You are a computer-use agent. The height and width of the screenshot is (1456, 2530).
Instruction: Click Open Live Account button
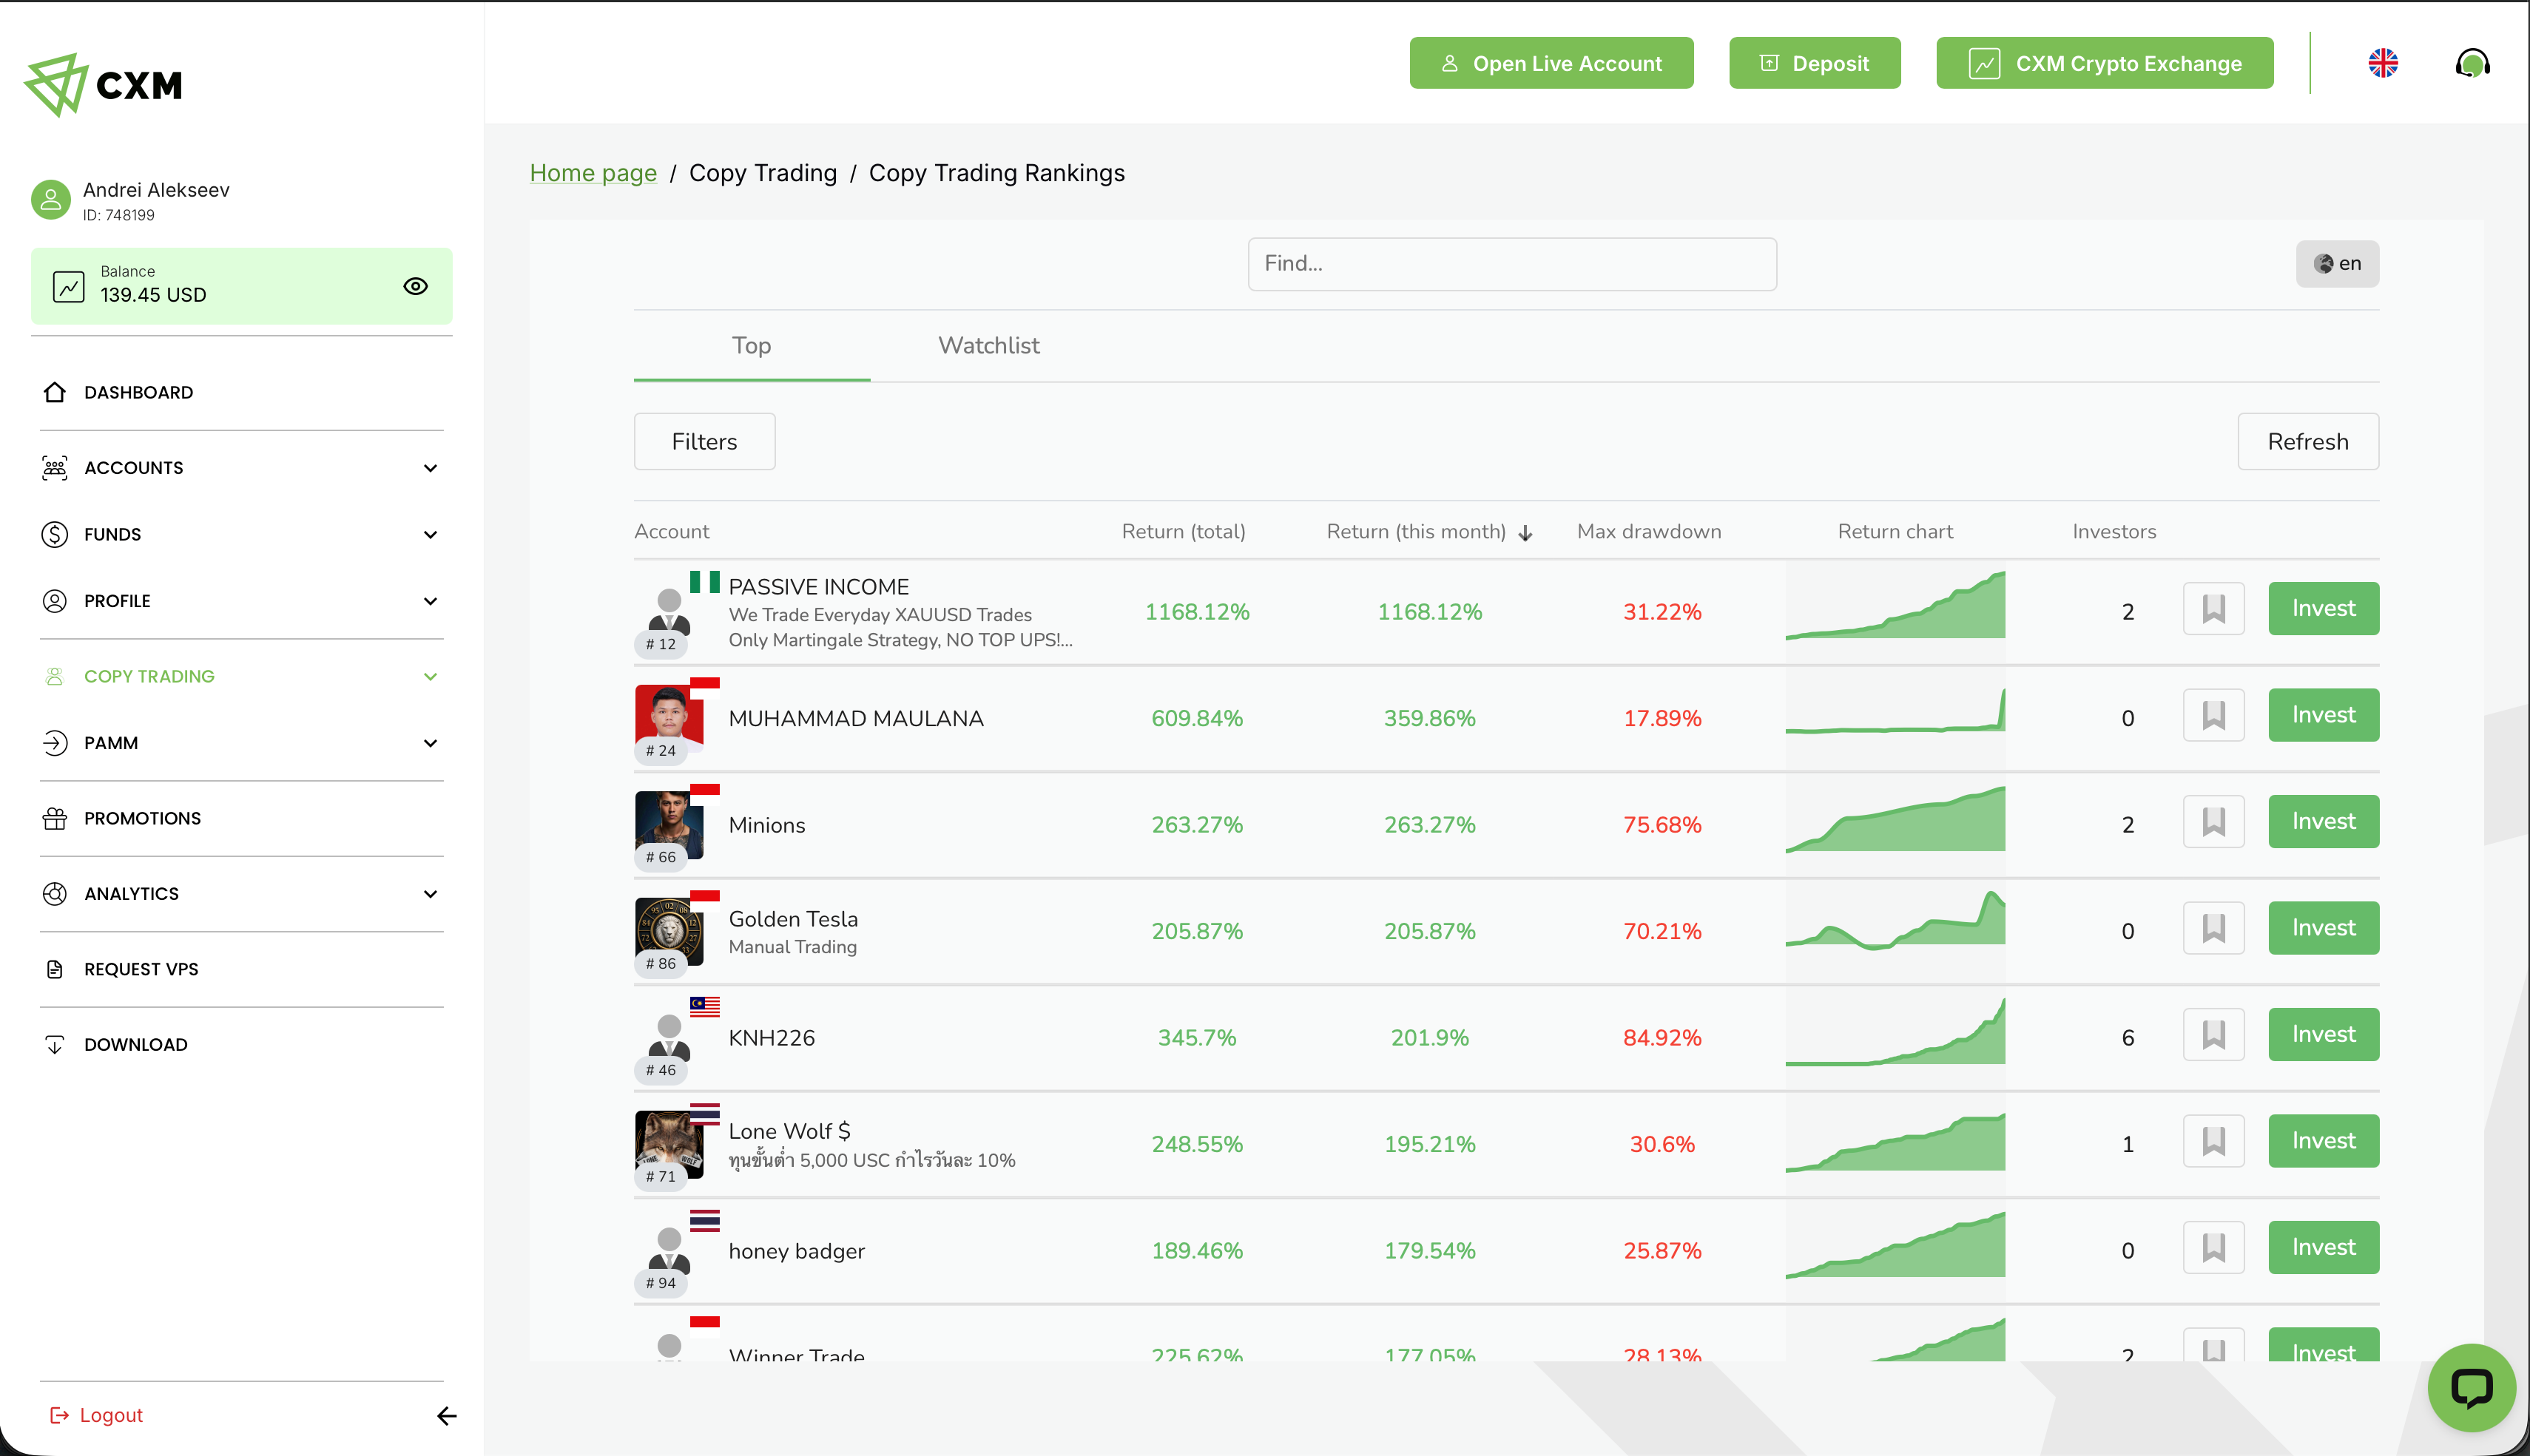pos(1551,63)
